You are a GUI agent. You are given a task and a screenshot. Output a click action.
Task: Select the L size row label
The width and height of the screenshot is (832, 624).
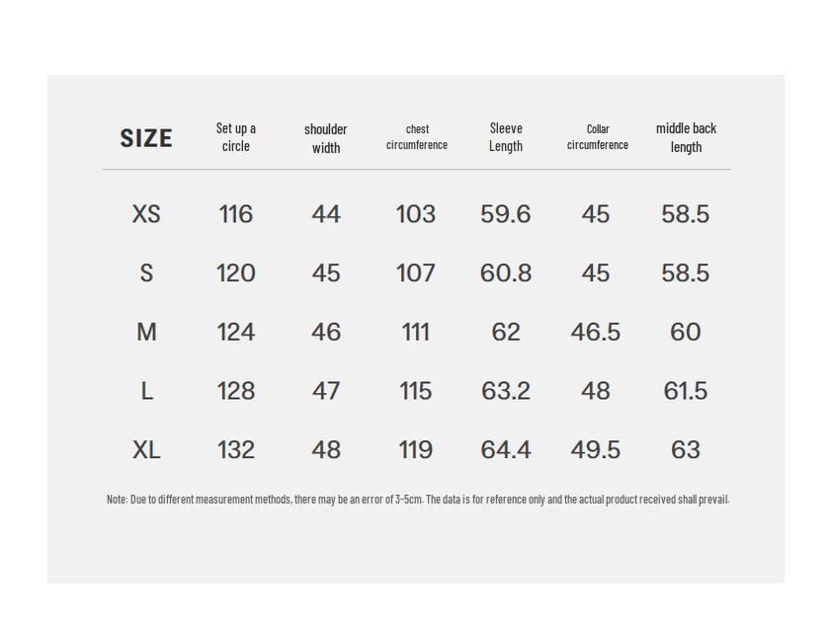coord(147,391)
